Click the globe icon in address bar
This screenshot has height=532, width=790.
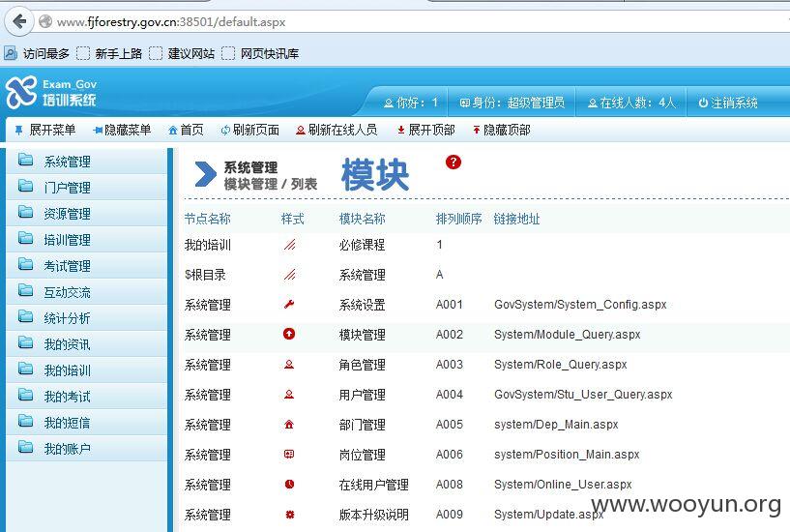point(45,21)
